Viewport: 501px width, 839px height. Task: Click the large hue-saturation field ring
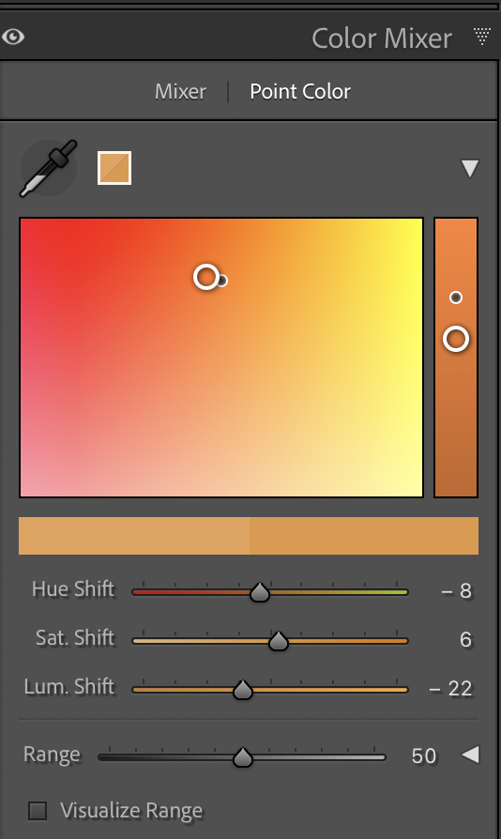click(x=205, y=277)
